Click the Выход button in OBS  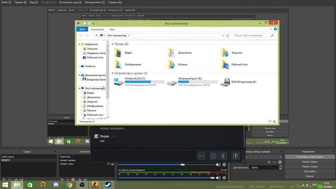(310, 176)
